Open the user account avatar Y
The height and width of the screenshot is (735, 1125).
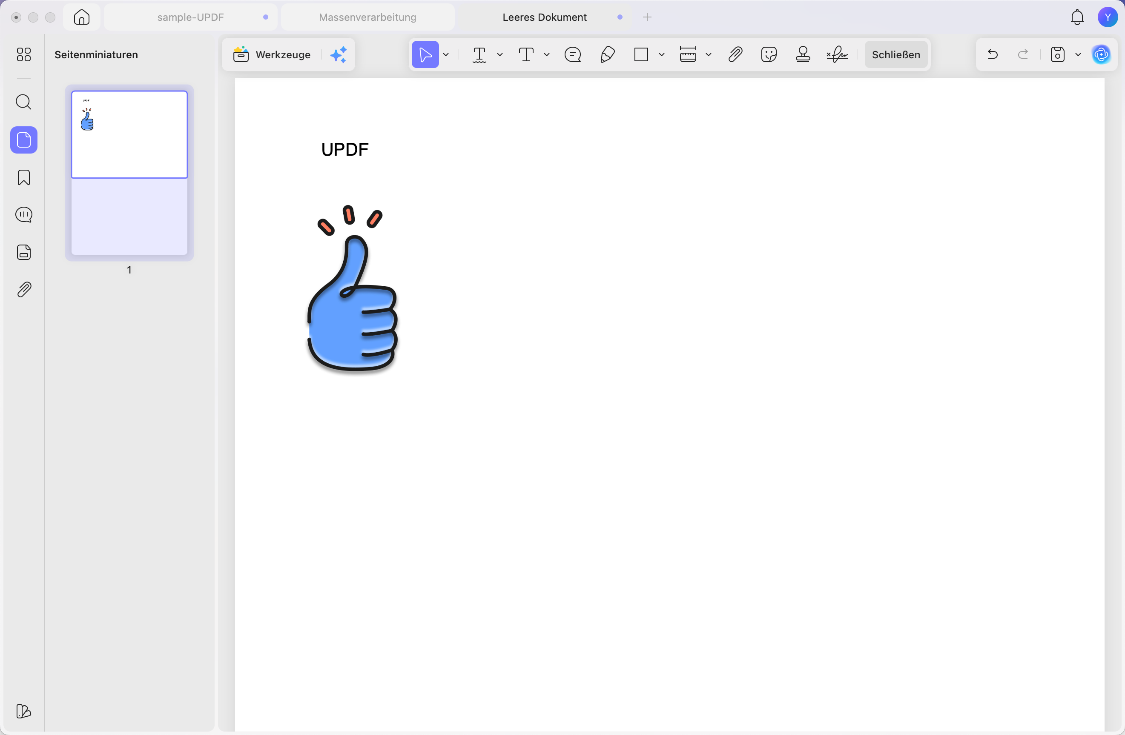[x=1108, y=17]
